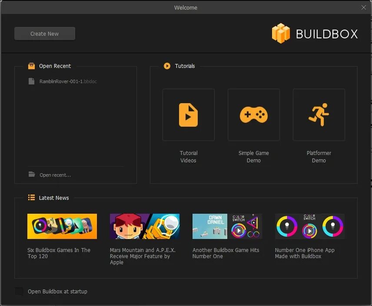Click the Platformer Demo label

click(319, 157)
